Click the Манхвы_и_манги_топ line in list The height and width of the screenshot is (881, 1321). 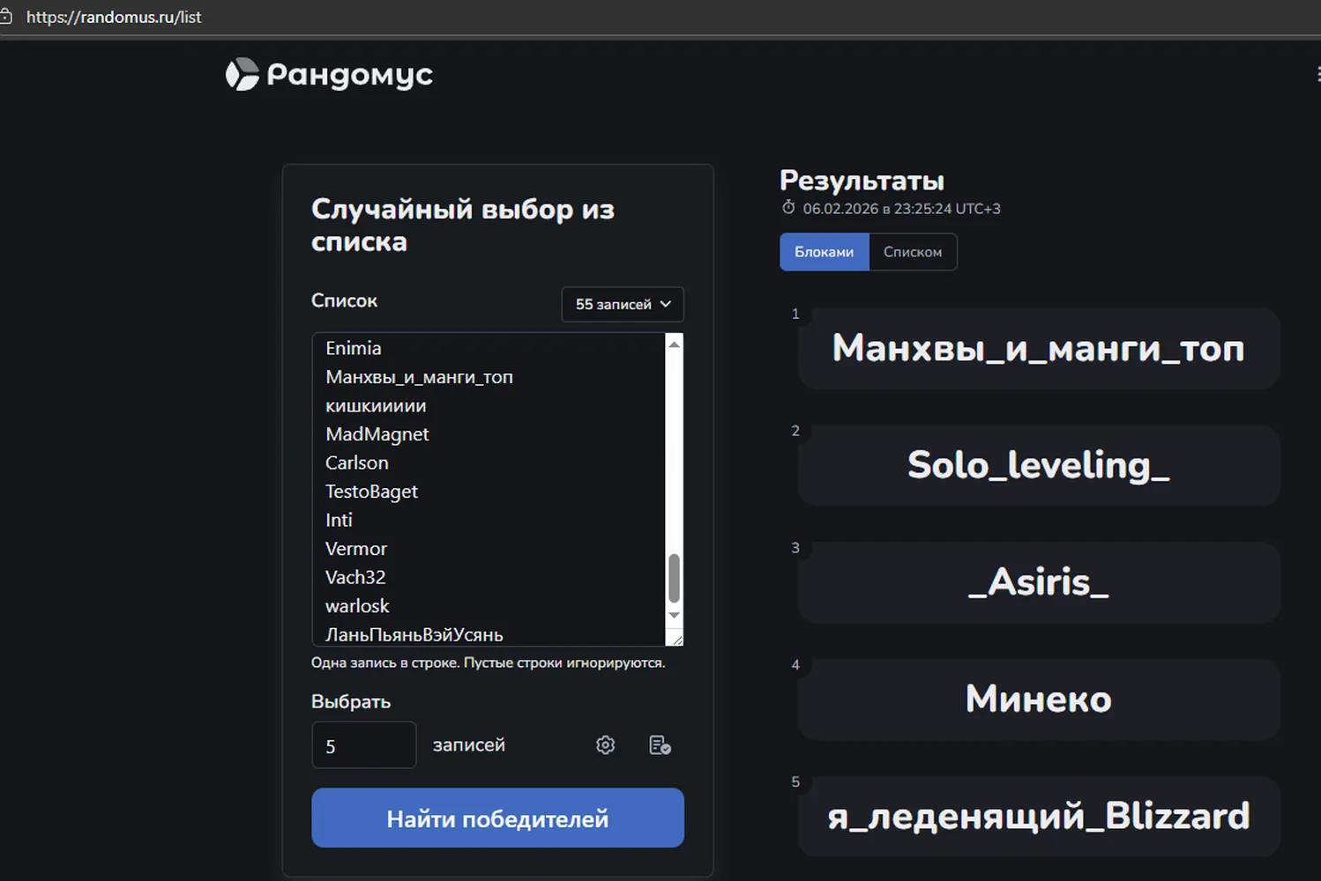[x=419, y=377]
